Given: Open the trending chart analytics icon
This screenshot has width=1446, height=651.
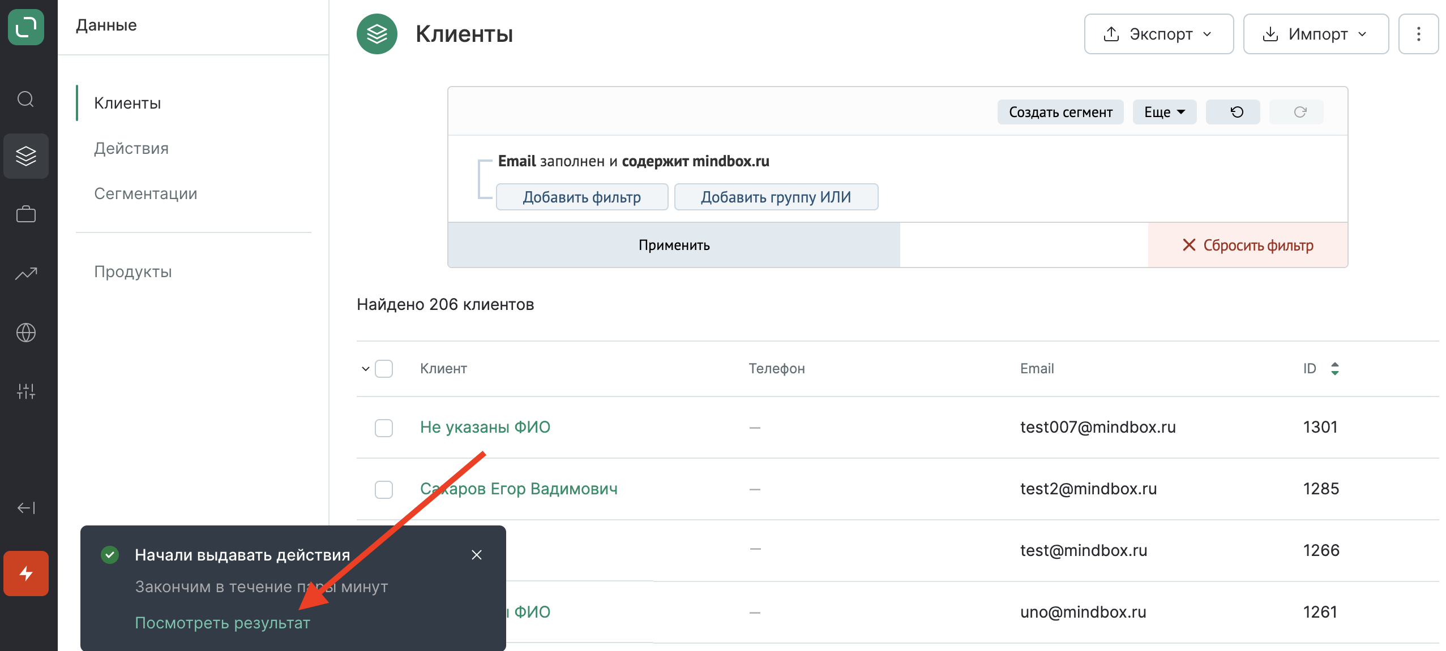Looking at the screenshot, I should coord(26,274).
